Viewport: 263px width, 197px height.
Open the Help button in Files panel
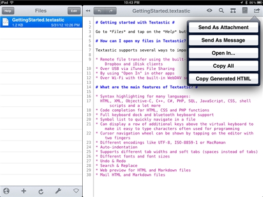point(8,11)
